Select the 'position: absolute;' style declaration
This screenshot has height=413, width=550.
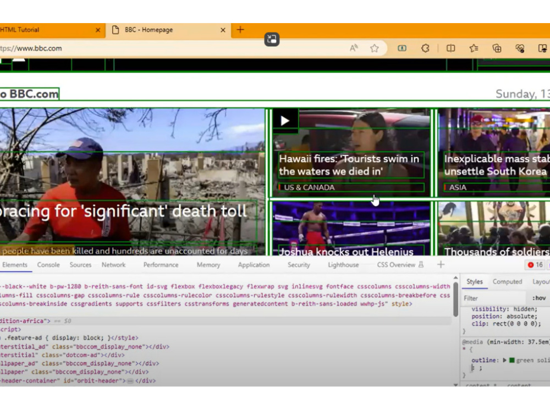pos(504,317)
